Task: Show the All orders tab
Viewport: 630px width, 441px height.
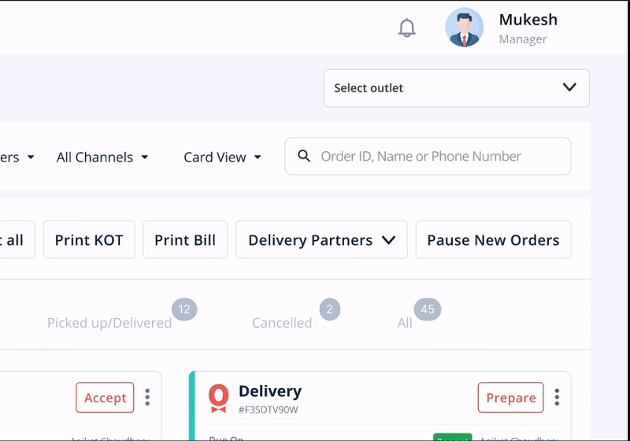Action: 405,323
